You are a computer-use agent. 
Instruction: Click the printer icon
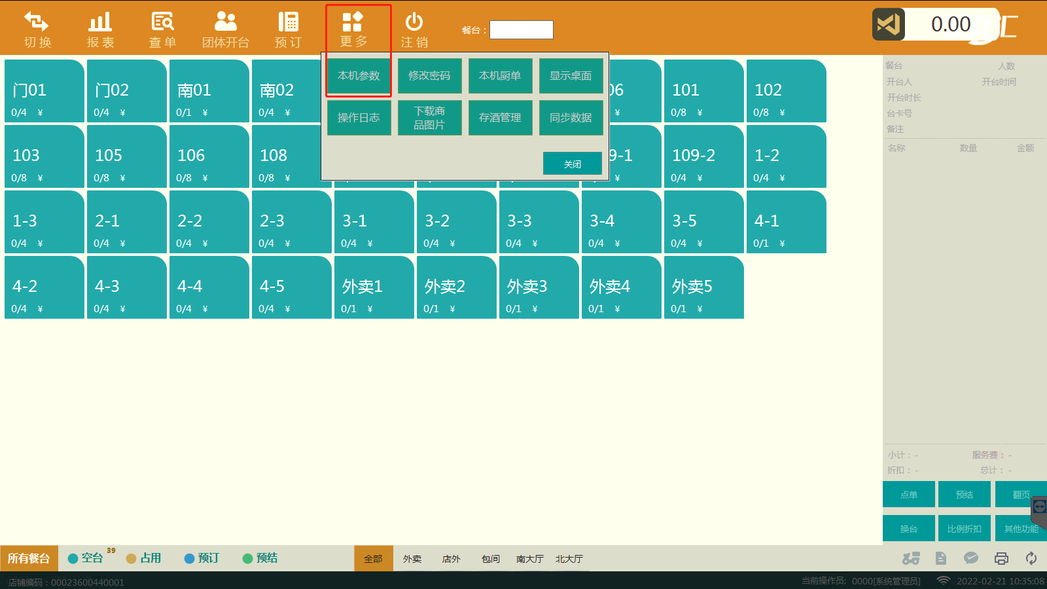tap(1001, 558)
